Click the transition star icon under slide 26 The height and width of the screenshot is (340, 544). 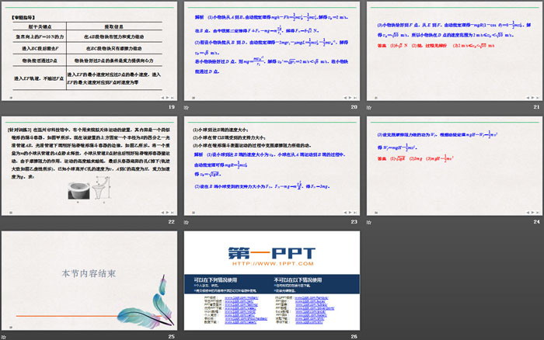point(187,335)
